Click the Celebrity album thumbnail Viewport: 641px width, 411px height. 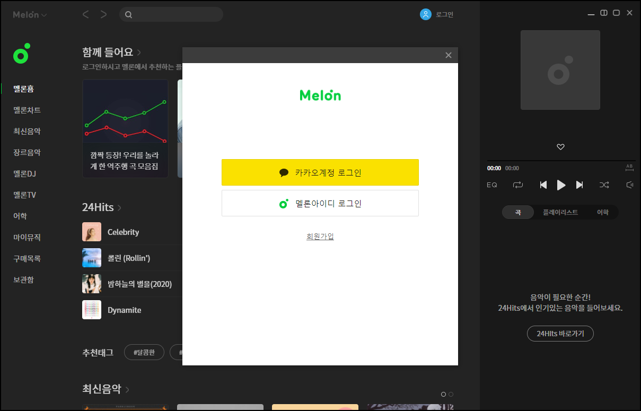click(x=92, y=232)
